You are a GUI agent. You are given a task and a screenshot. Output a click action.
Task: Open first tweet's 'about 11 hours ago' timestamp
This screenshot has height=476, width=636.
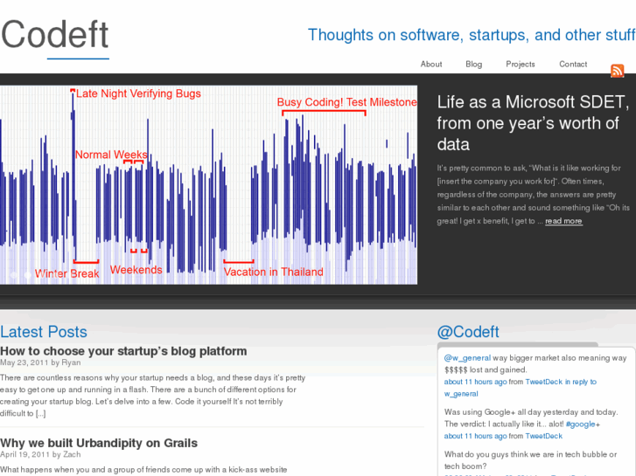[475, 382]
